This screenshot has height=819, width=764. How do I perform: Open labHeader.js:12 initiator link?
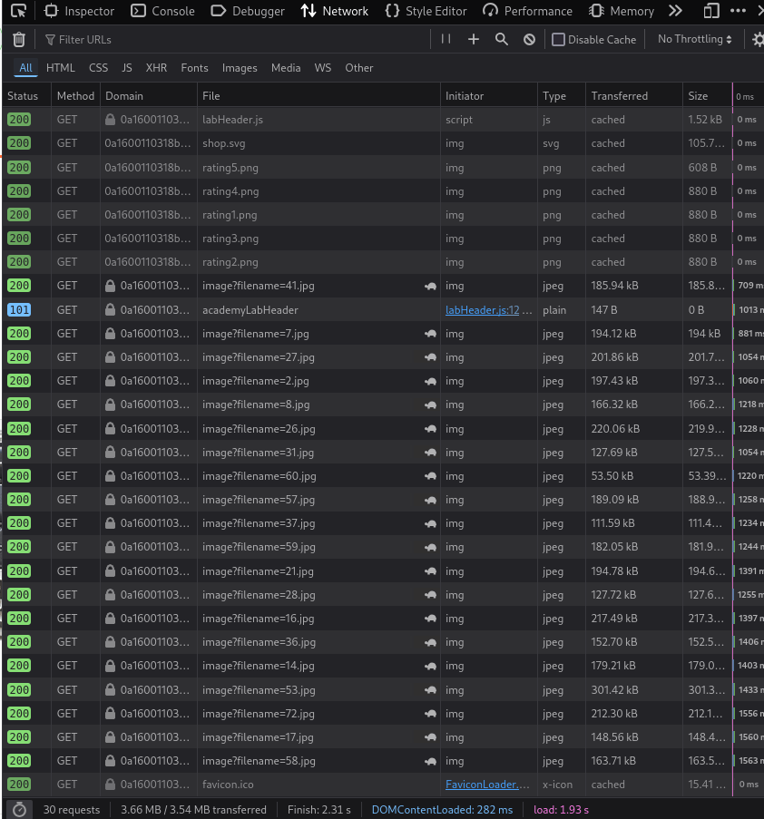tap(483, 310)
